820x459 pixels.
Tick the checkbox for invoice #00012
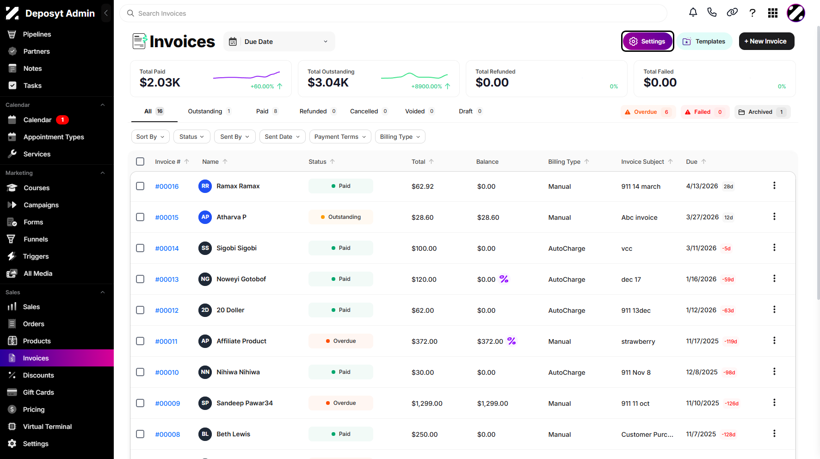[x=140, y=310]
